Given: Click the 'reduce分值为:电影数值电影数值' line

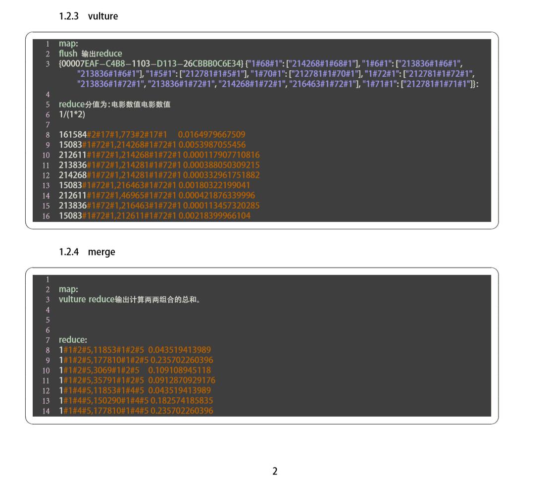Looking at the screenshot, I should pyautogui.click(x=114, y=105).
